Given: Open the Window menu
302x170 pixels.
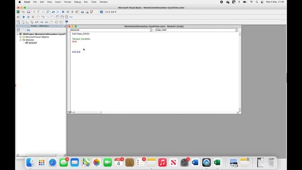Looking at the screenshot, I should point(104,2).
